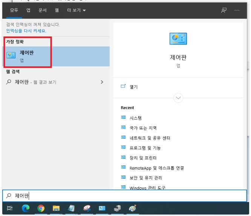Expand the 더 보기 dropdown
The width and height of the screenshot is (251, 216).
[x=77, y=10]
